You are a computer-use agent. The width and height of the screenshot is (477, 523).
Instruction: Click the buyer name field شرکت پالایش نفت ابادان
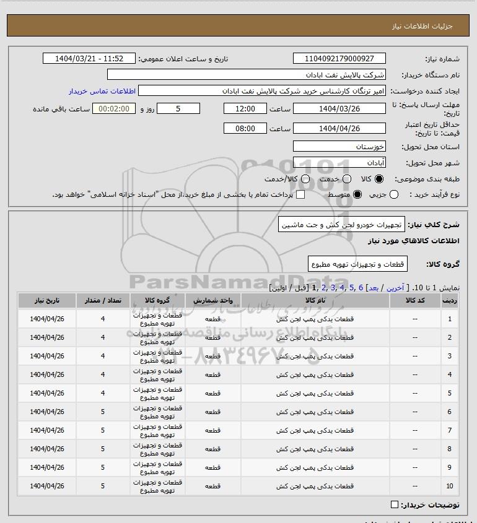coord(247,74)
